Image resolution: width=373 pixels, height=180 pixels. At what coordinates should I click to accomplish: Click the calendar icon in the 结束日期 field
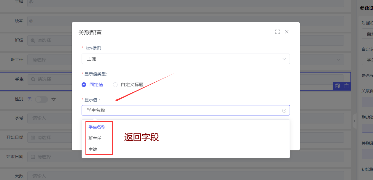coord(33,157)
